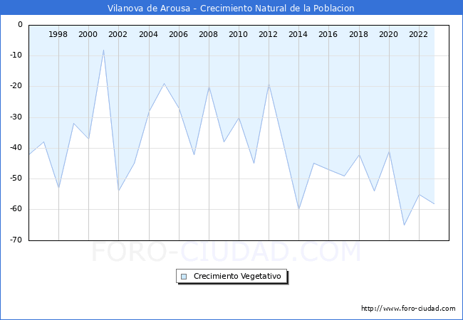Image resolution: width=463 pixels, height=320 pixels.
Task: Click the 1998 year label
Action: (58, 34)
